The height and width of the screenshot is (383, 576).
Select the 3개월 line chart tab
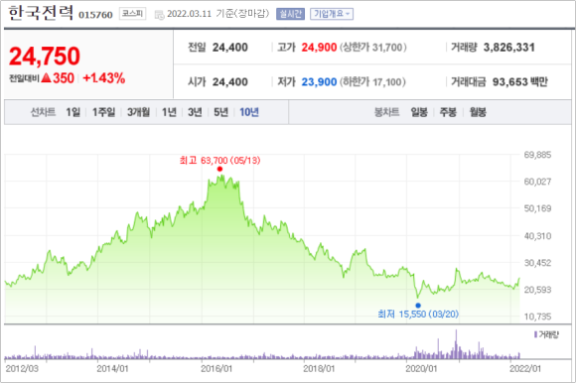point(138,112)
